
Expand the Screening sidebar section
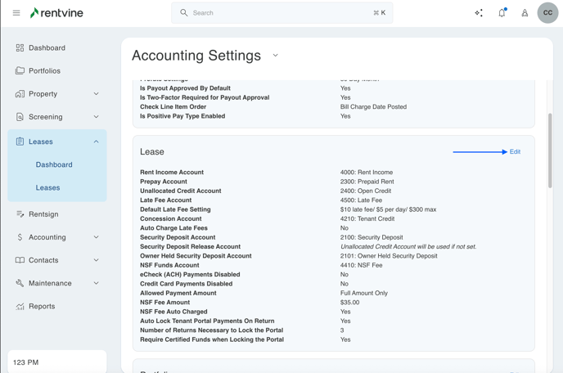56,117
